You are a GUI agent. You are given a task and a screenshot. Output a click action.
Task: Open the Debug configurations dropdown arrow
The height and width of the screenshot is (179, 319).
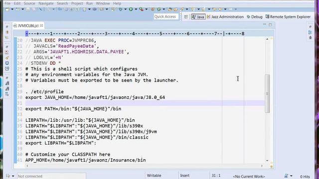[126, 9]
